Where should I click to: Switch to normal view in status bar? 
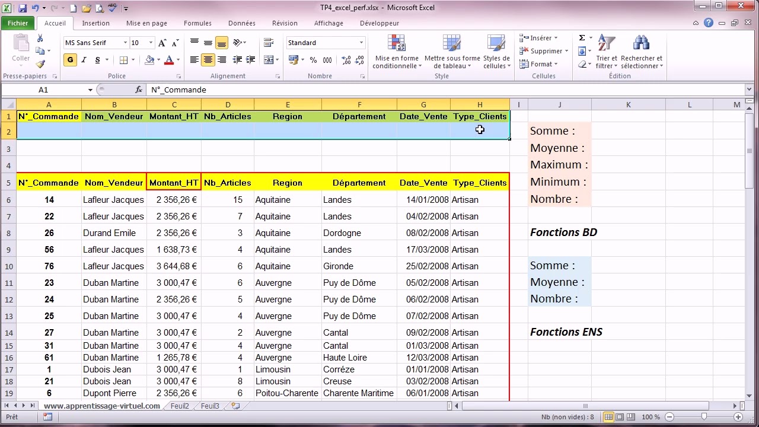tap(608, 417)
